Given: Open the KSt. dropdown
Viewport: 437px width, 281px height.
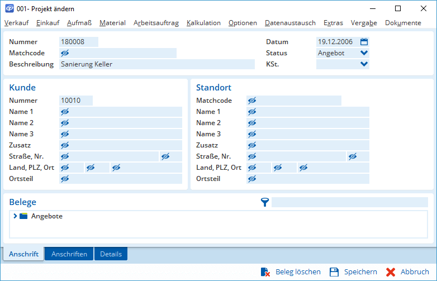Looking at the screenshot, I should coord(364,64).
